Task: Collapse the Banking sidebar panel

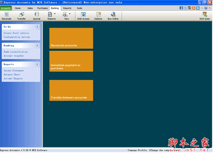Action: [37, 46]
